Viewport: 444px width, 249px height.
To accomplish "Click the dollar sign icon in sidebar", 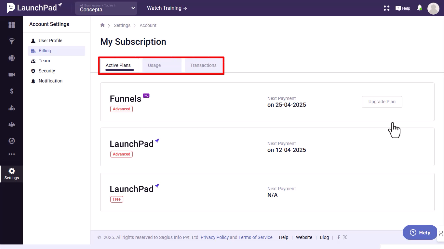I will 12,91.
